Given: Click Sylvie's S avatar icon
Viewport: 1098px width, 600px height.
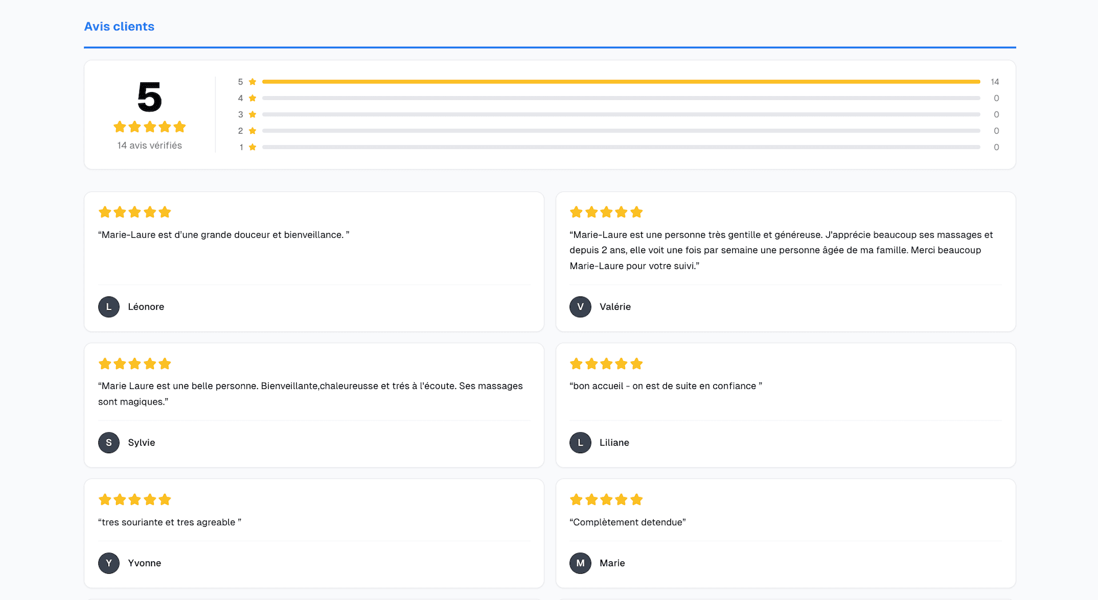Looking at the screenshot, I should tap(109, 443).
